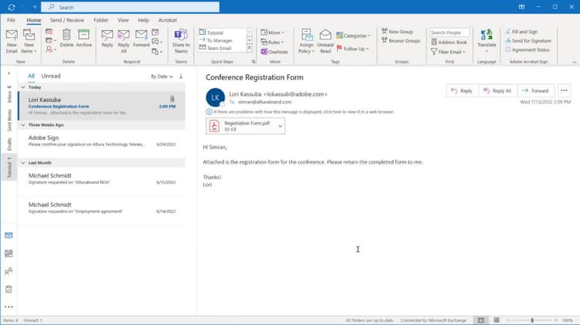Create a New Group
This screenshot has height=325, width=580.
coord(397,32)
